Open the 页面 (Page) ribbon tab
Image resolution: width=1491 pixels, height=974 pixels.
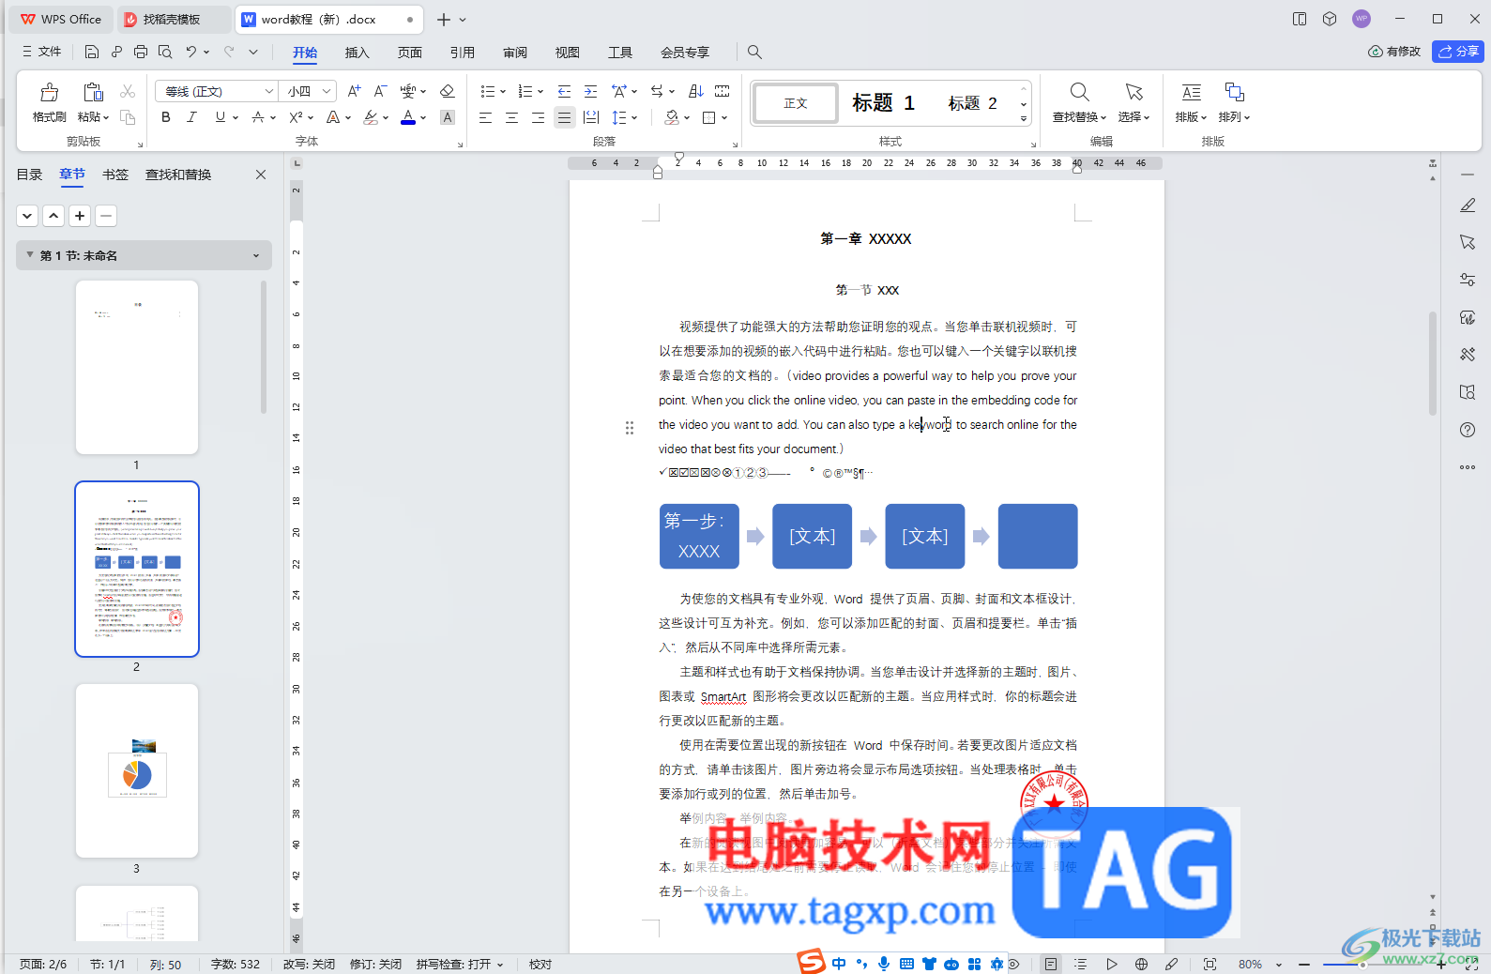coord(410,53)
